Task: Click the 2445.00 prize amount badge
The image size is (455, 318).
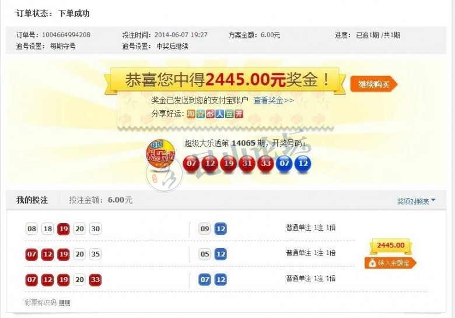Action: coord(391,246)
